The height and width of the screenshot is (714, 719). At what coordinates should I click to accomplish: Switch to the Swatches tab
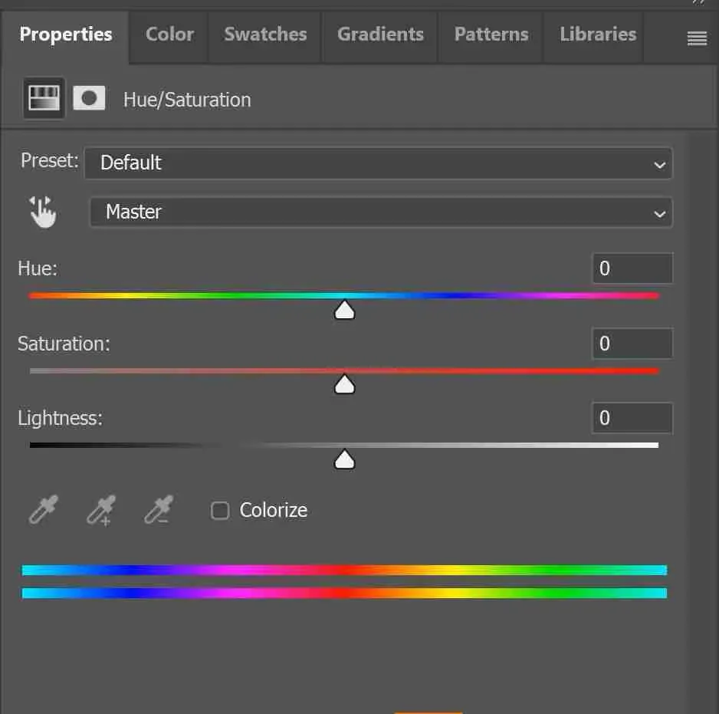[x=265, y=35]
